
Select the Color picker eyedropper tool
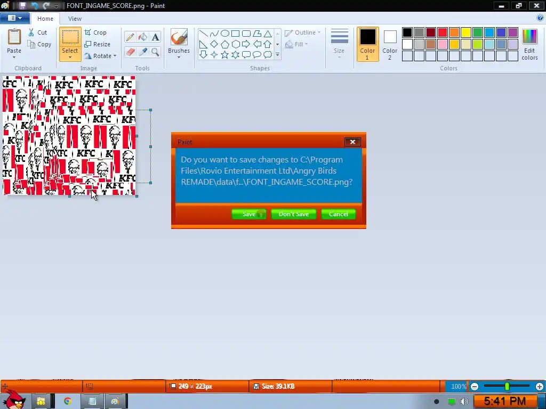pos(142,52)
